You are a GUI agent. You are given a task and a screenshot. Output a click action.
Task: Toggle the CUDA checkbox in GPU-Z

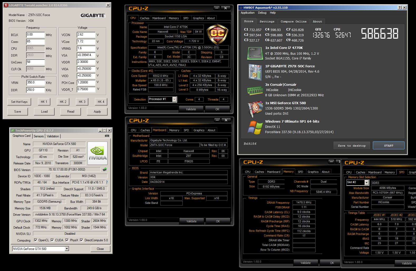click(52, 240)
